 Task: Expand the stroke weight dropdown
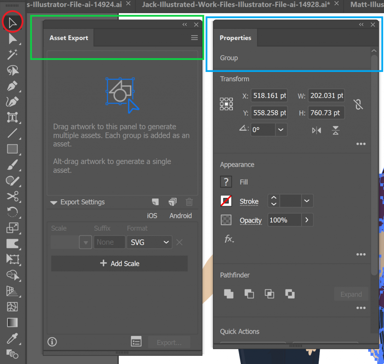click(307, 201)
